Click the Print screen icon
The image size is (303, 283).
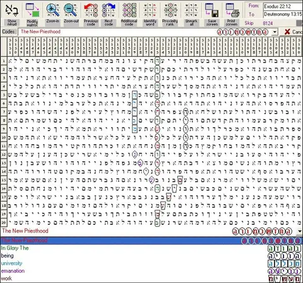[232, 10]
